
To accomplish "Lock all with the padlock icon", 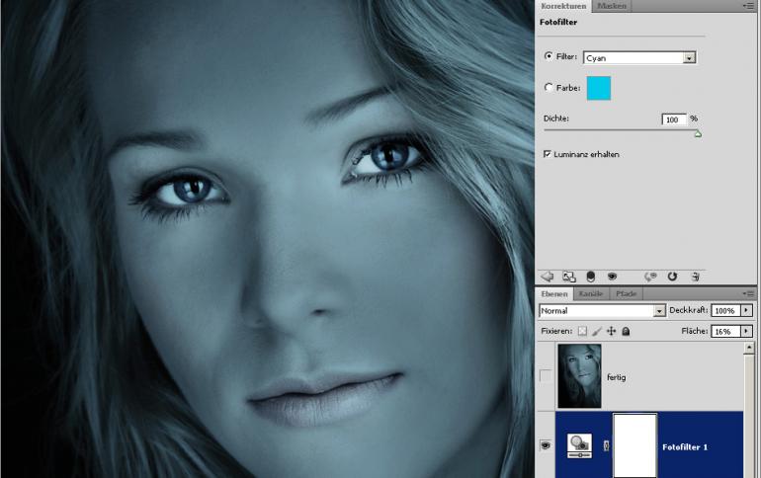I will [x=626, y=331].
